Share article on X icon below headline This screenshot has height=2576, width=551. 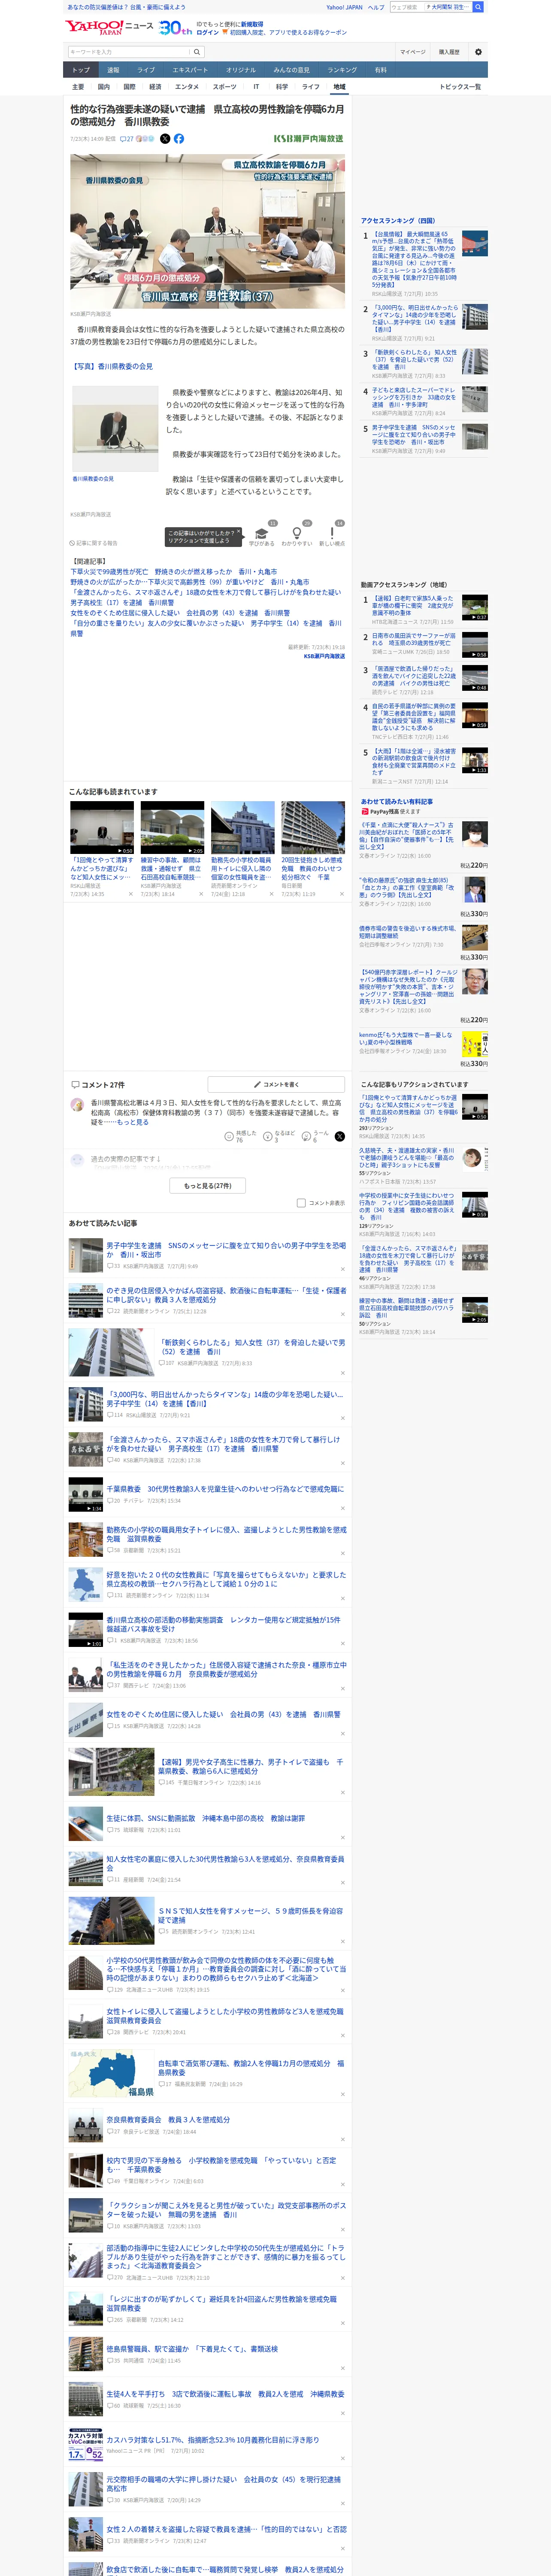165,139
